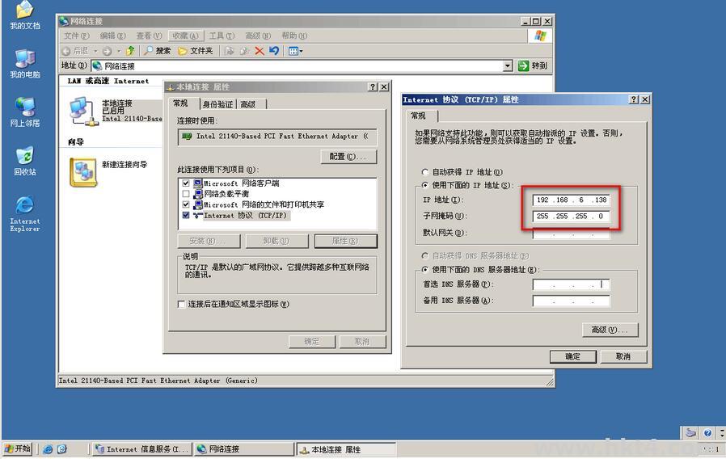Click the second quick launch icon in taskbar
Viewport: 726px width, 459px height.
[x=62, y=448]
